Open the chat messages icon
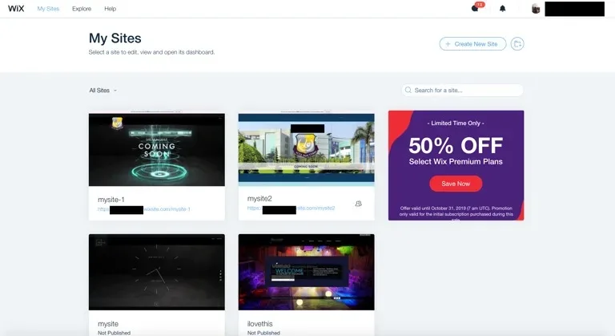 475,8
